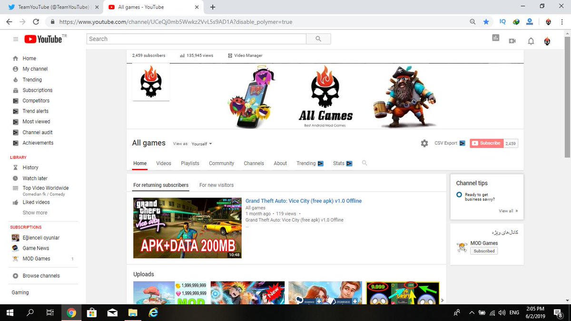Image resolution: width=571 pixels, height=321 pixels.
Task: Expand sidebar with Show more
Action: pyautogui.click(x=35, y=213)
